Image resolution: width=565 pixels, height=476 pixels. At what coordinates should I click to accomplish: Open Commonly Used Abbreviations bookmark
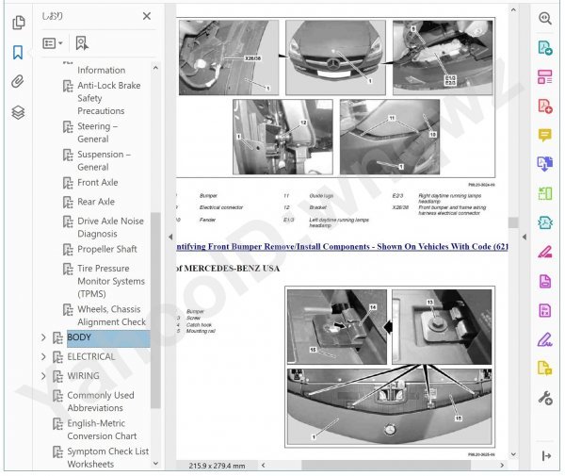pos(101,402)
